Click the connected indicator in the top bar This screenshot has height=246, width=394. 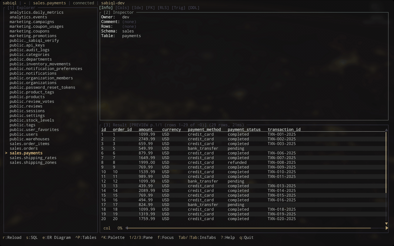tap(83, 3)
